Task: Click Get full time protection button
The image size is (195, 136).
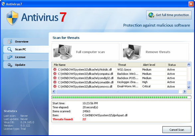Action: pyautogui.click(x=169, y=15)
